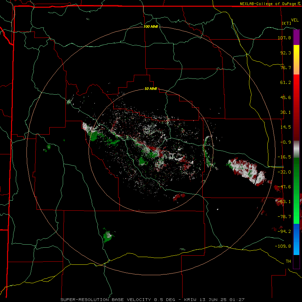Select the 107.8 scale value
302x302 pixels.
284,38
